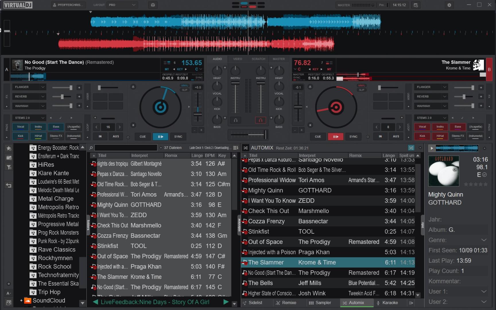The height and width of the screenshot is (310, 496).
Task: Open the Sampler tab
Action: point(320,303)
